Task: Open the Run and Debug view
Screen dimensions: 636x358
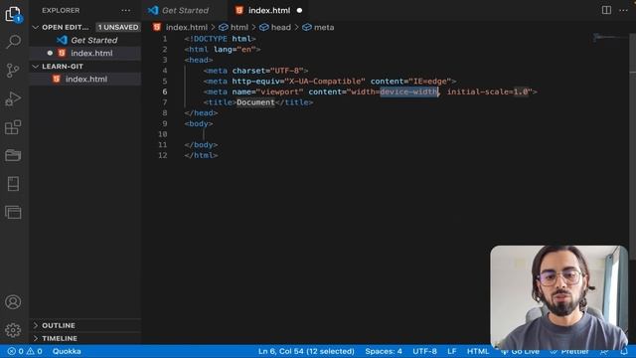Action: pyautogui.click(x=13, y=98)
